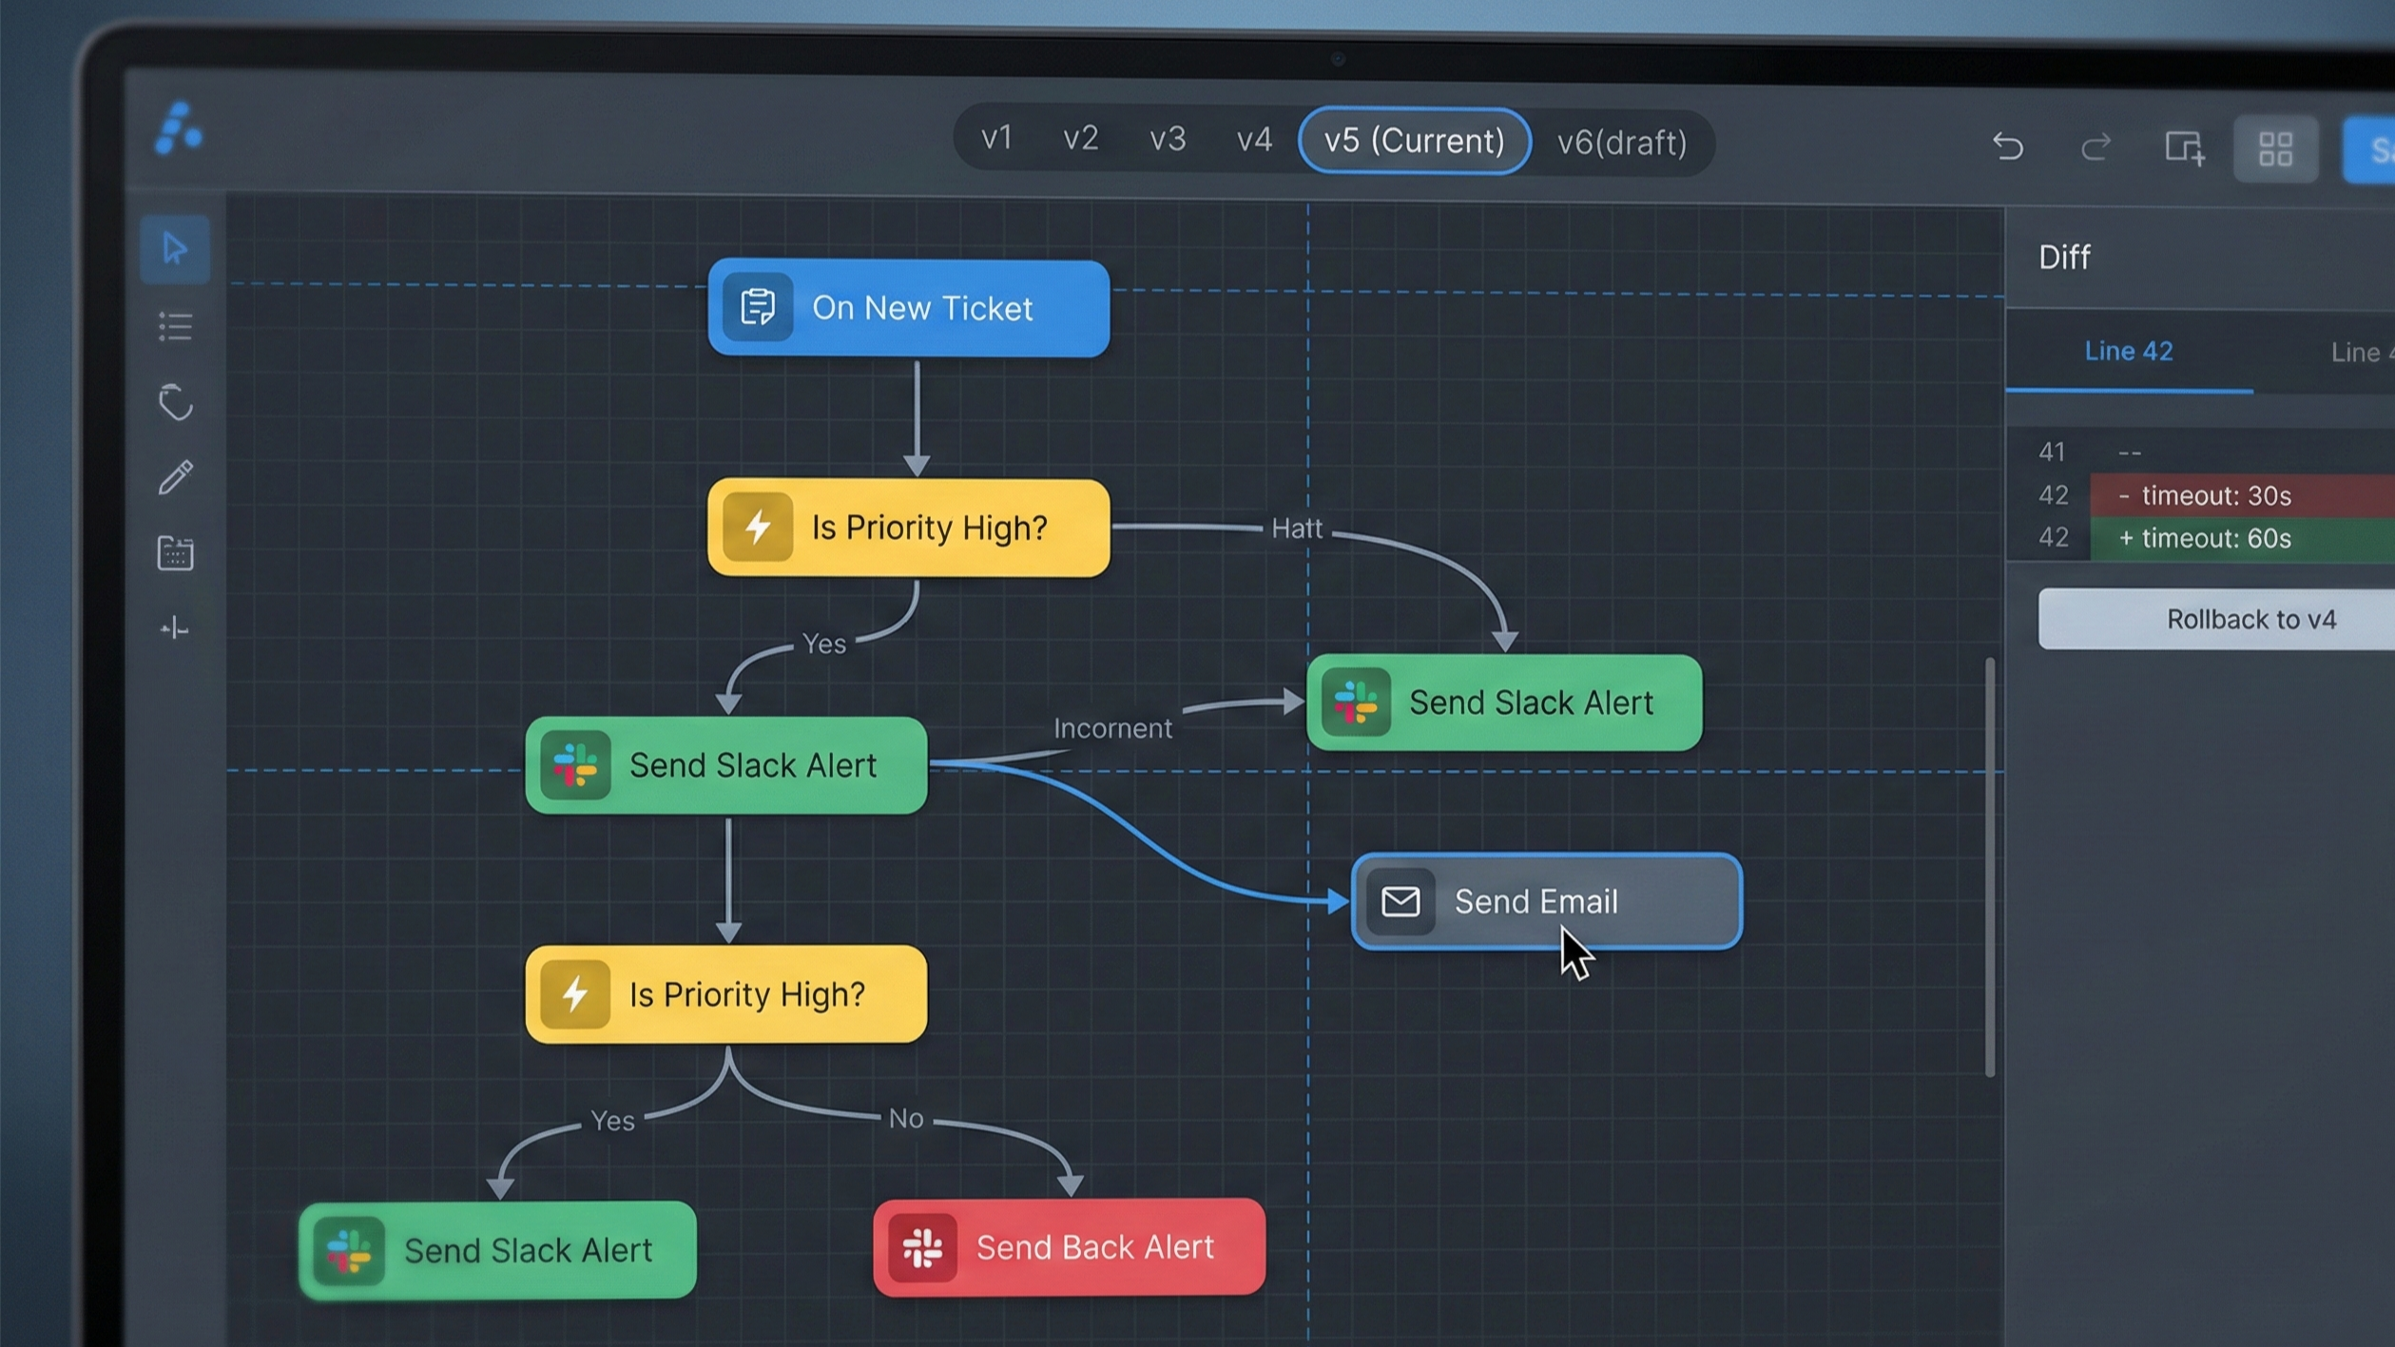
Task: Open the v6(draft) version
Action: tap(1622, 143)
